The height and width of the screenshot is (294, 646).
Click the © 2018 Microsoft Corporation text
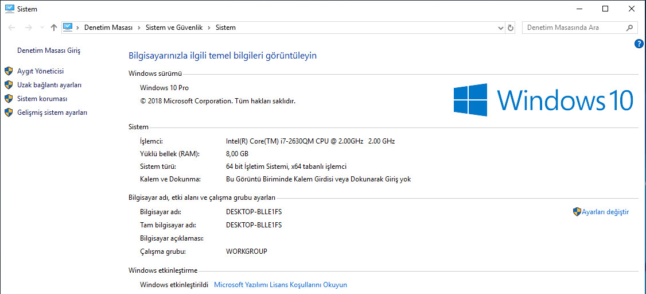217,100
